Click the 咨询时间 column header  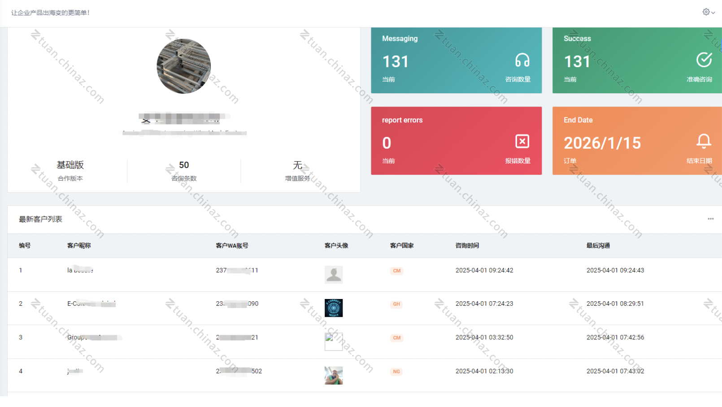coord(467,246)
